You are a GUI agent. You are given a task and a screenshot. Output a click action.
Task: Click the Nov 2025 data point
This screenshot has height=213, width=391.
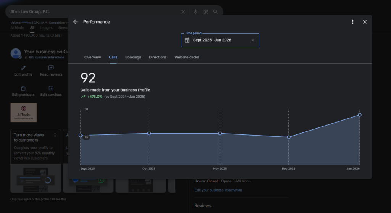pyautogui.click(x=220, y=134)
